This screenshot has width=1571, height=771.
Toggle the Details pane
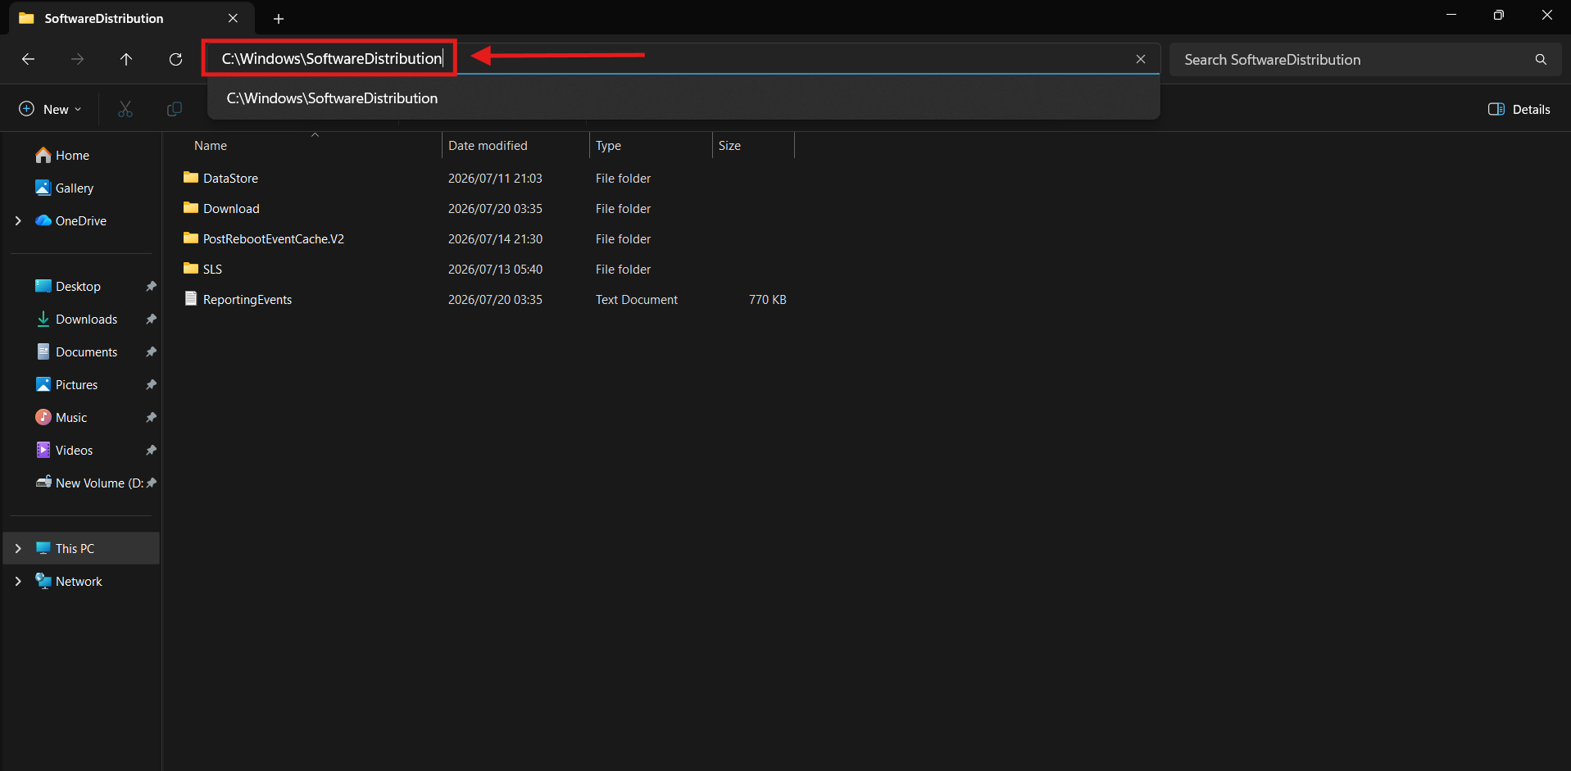[1519, 109]
